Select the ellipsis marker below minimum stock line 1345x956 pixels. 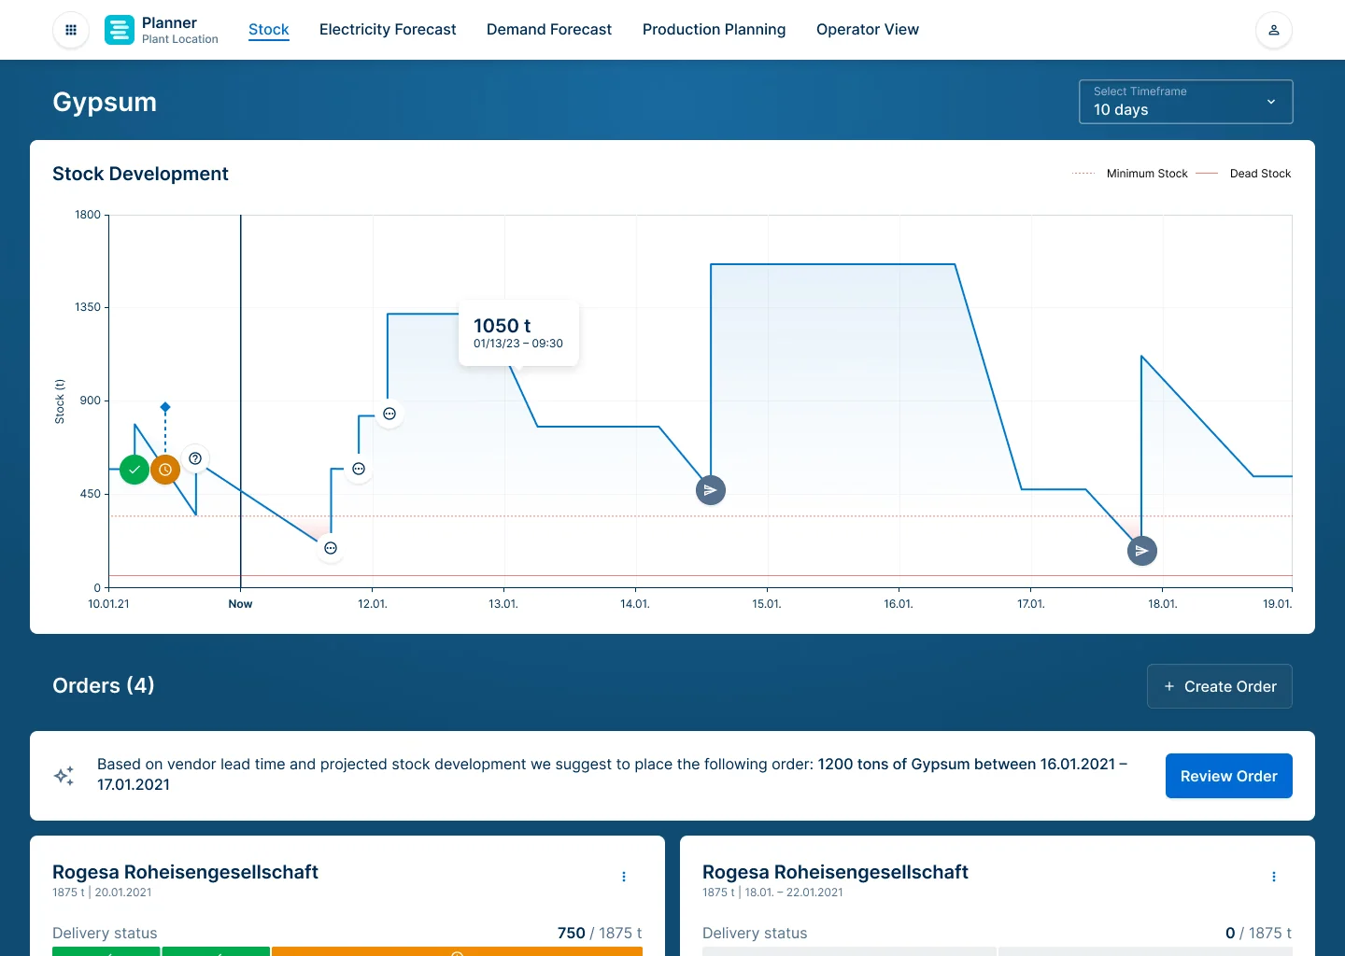point(331,548)
